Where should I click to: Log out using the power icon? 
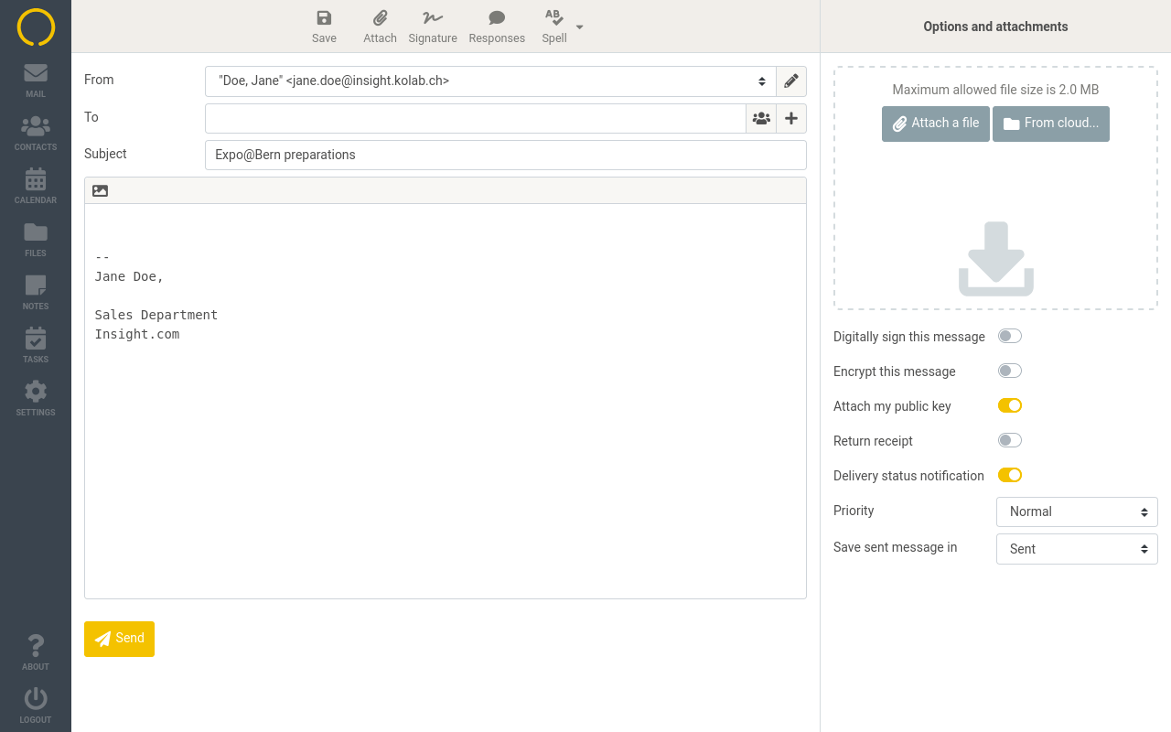pyautogui.click(x=36, y=706)
